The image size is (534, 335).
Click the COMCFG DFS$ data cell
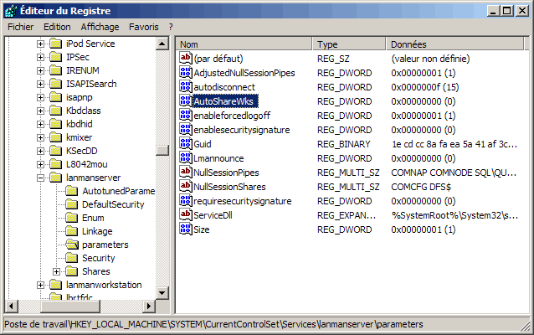pyautogui.click(x=421, y=187)
